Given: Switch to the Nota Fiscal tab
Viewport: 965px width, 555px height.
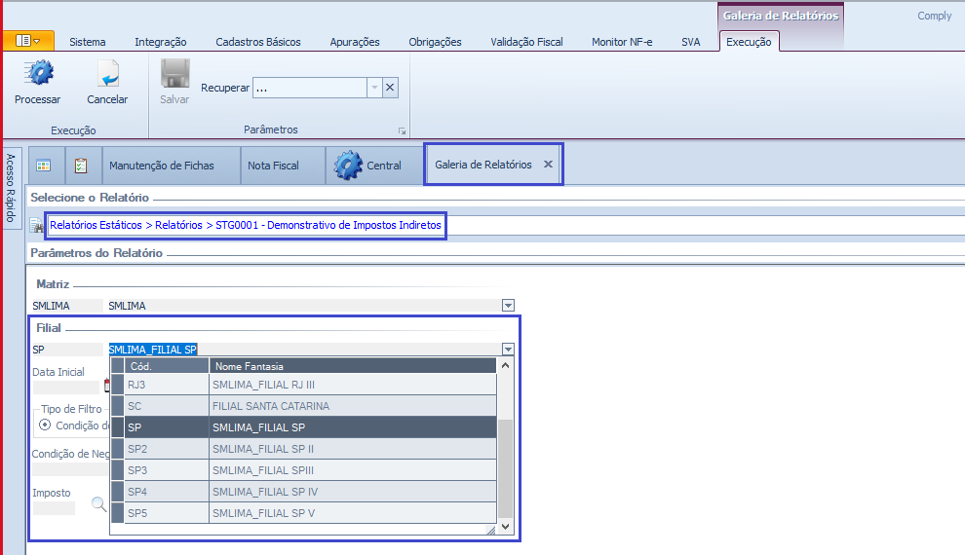Looking at the screenshot, I should pos(273,166).
